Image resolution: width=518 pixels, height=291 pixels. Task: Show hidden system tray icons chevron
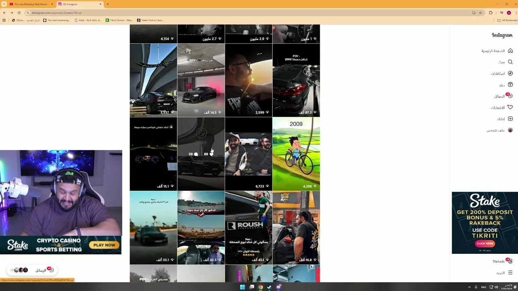tap(469, 287)
